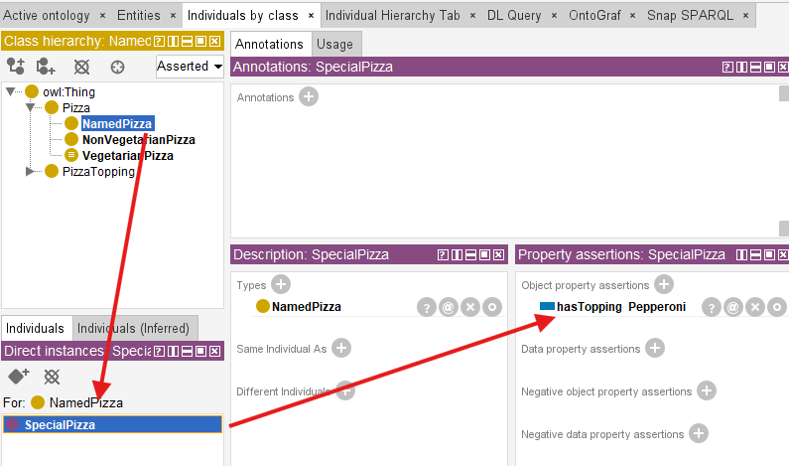Float the Class hierarchy panel icon

tap(200, 42)
